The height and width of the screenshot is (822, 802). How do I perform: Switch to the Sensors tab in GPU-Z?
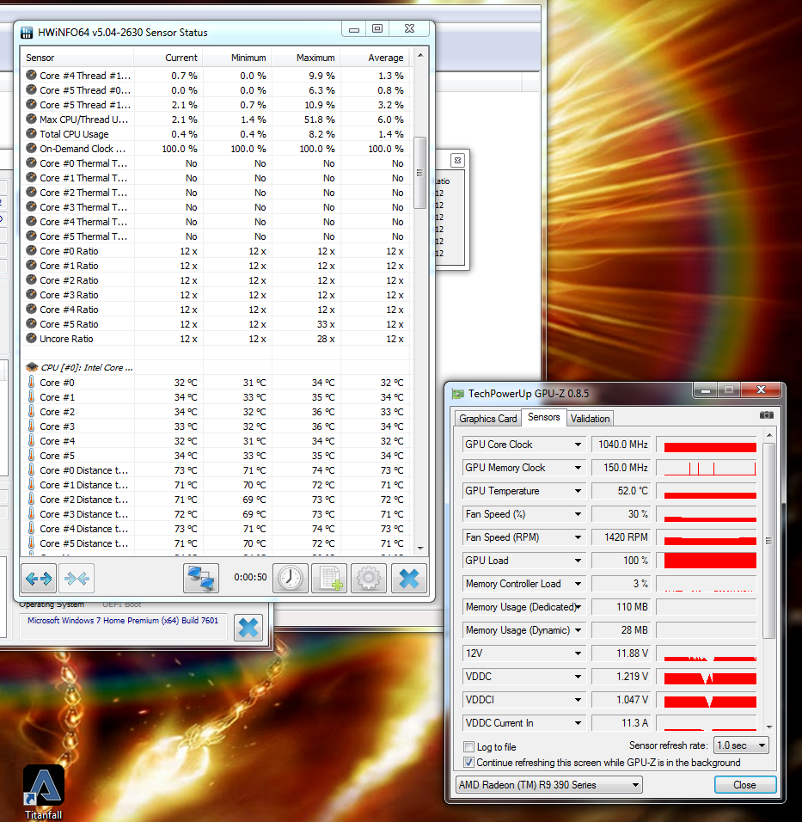click(543, 417)
